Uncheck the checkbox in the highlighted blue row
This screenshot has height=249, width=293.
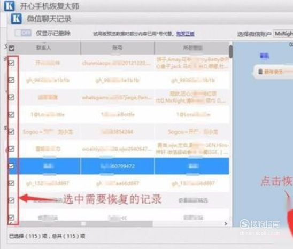(x=11, y=166)
